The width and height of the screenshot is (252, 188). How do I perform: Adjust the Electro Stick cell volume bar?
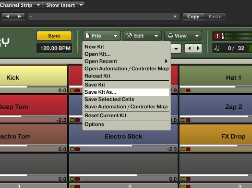click(x=124, y=145)
